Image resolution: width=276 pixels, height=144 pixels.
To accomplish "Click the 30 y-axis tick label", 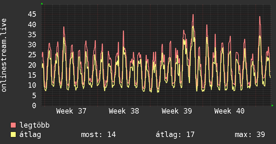I will (x=32, y=45).
